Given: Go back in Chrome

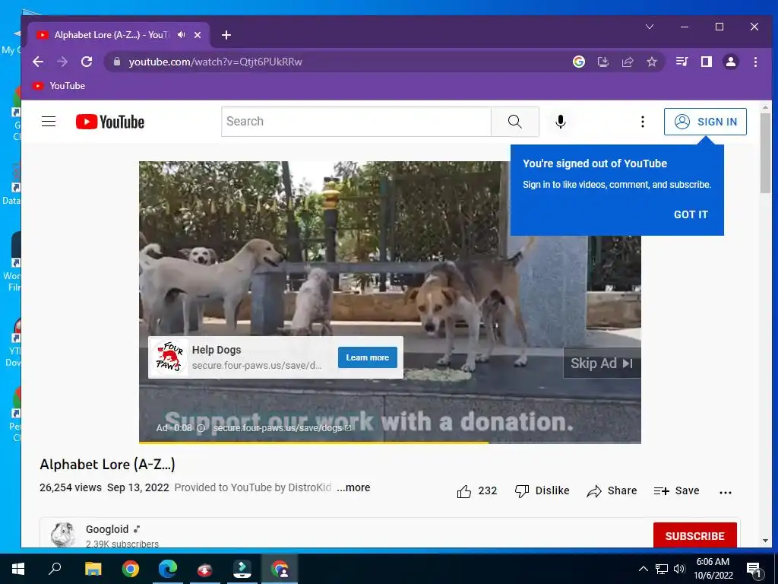Looking at the screenshot, I should click(x=38, y=62).
